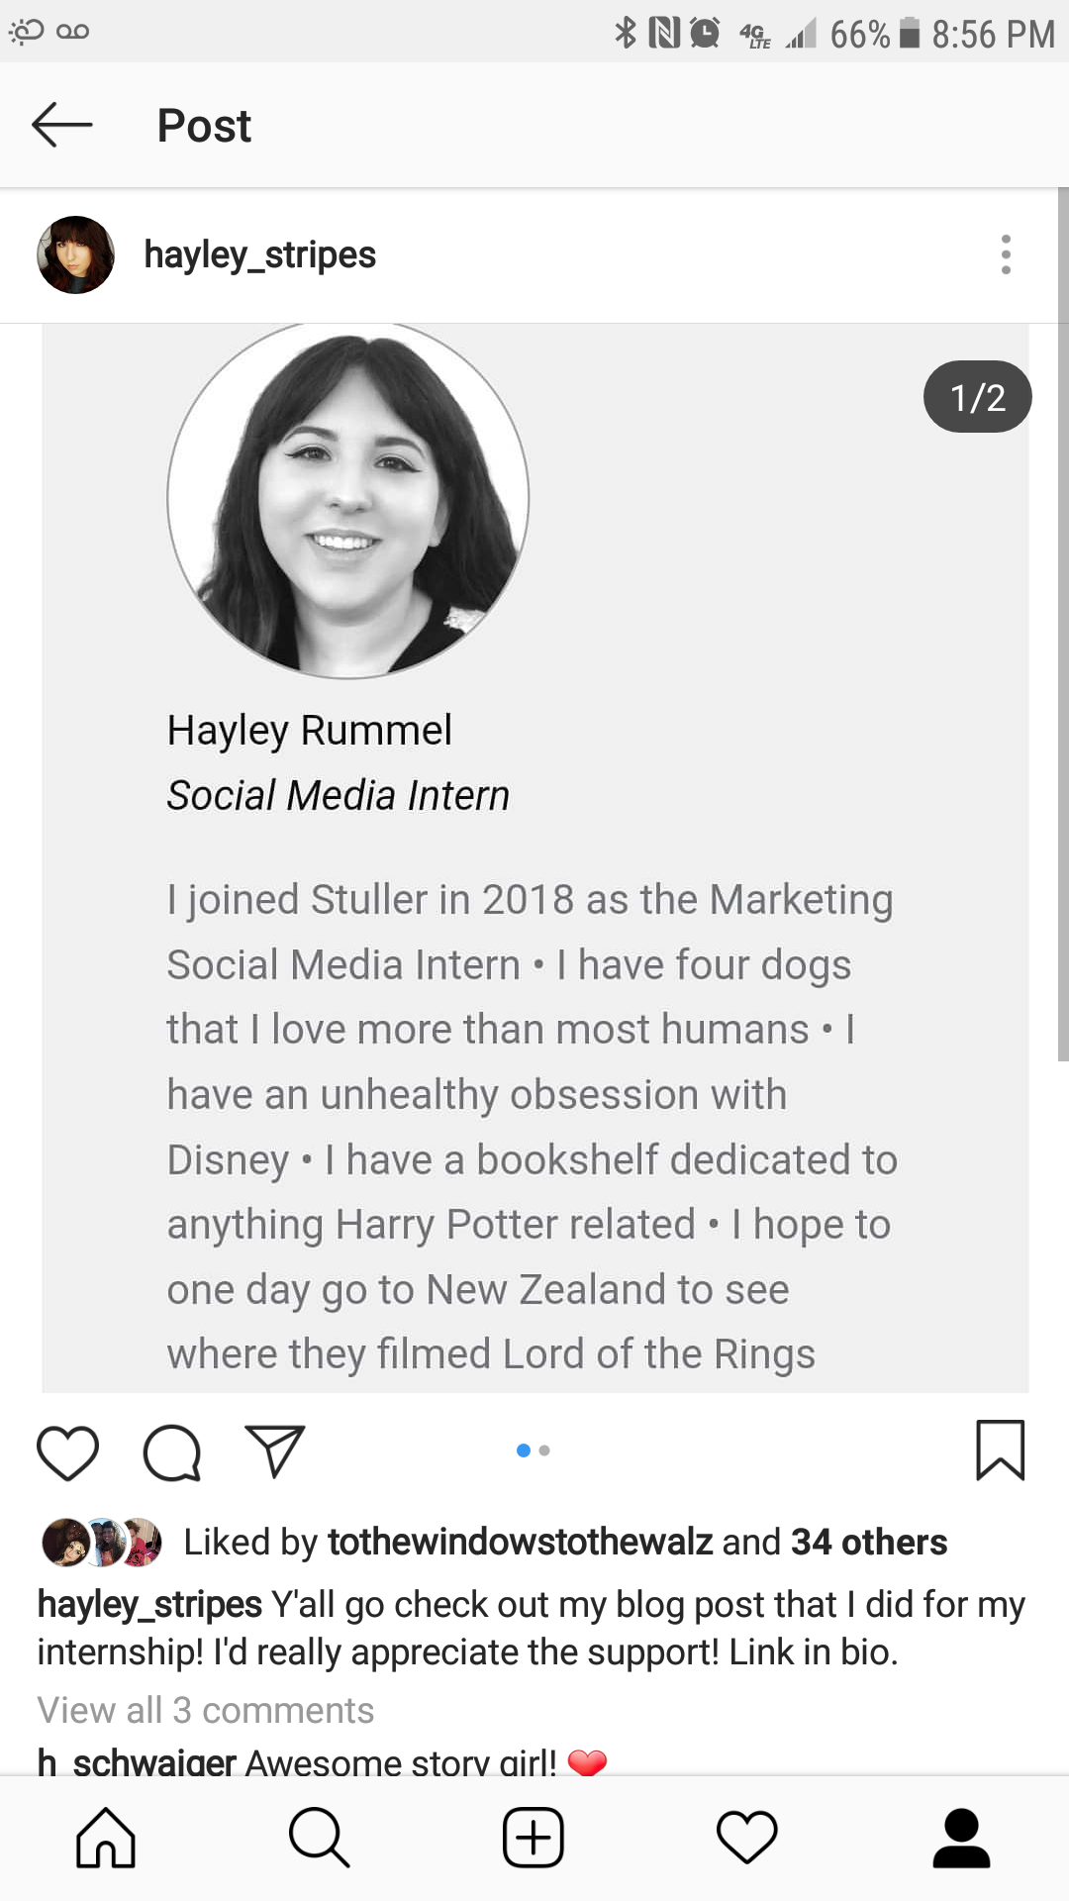Open the three-dot post options menu
1069x1901 pixels.
pos(1006,254)
